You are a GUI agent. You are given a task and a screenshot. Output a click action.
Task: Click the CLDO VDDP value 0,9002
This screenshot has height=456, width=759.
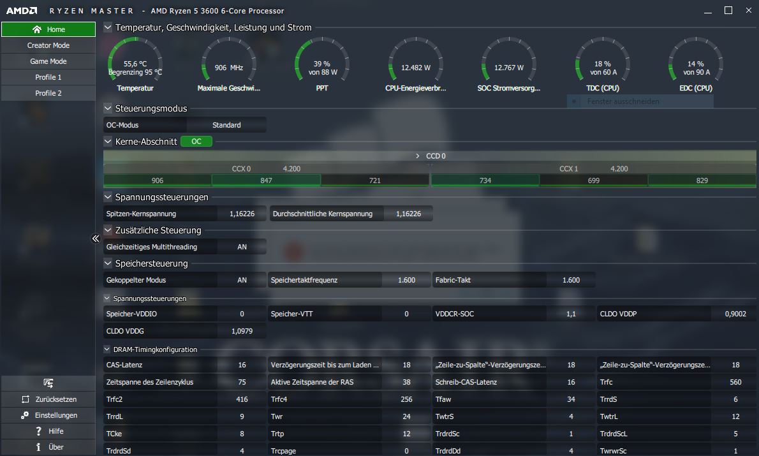[735, 314]
